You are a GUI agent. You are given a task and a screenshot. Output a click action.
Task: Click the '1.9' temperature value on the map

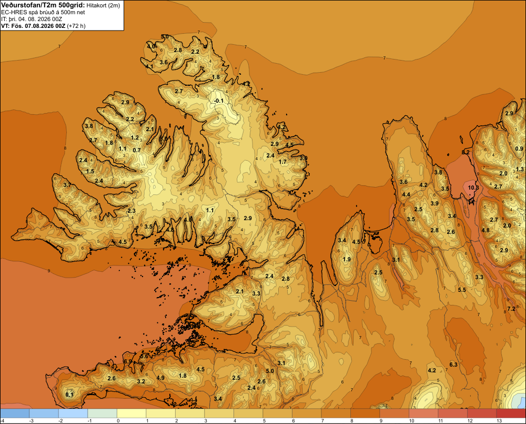[x=347, y=259]
